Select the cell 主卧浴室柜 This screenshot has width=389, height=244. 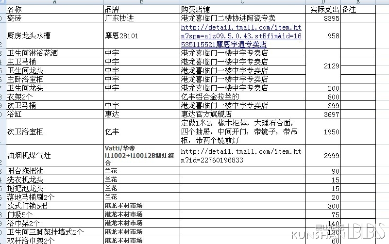tap(54, 79)
